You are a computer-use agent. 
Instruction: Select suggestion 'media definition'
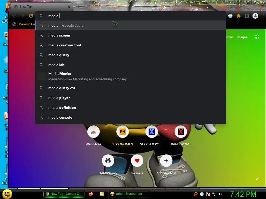(131, 108)
